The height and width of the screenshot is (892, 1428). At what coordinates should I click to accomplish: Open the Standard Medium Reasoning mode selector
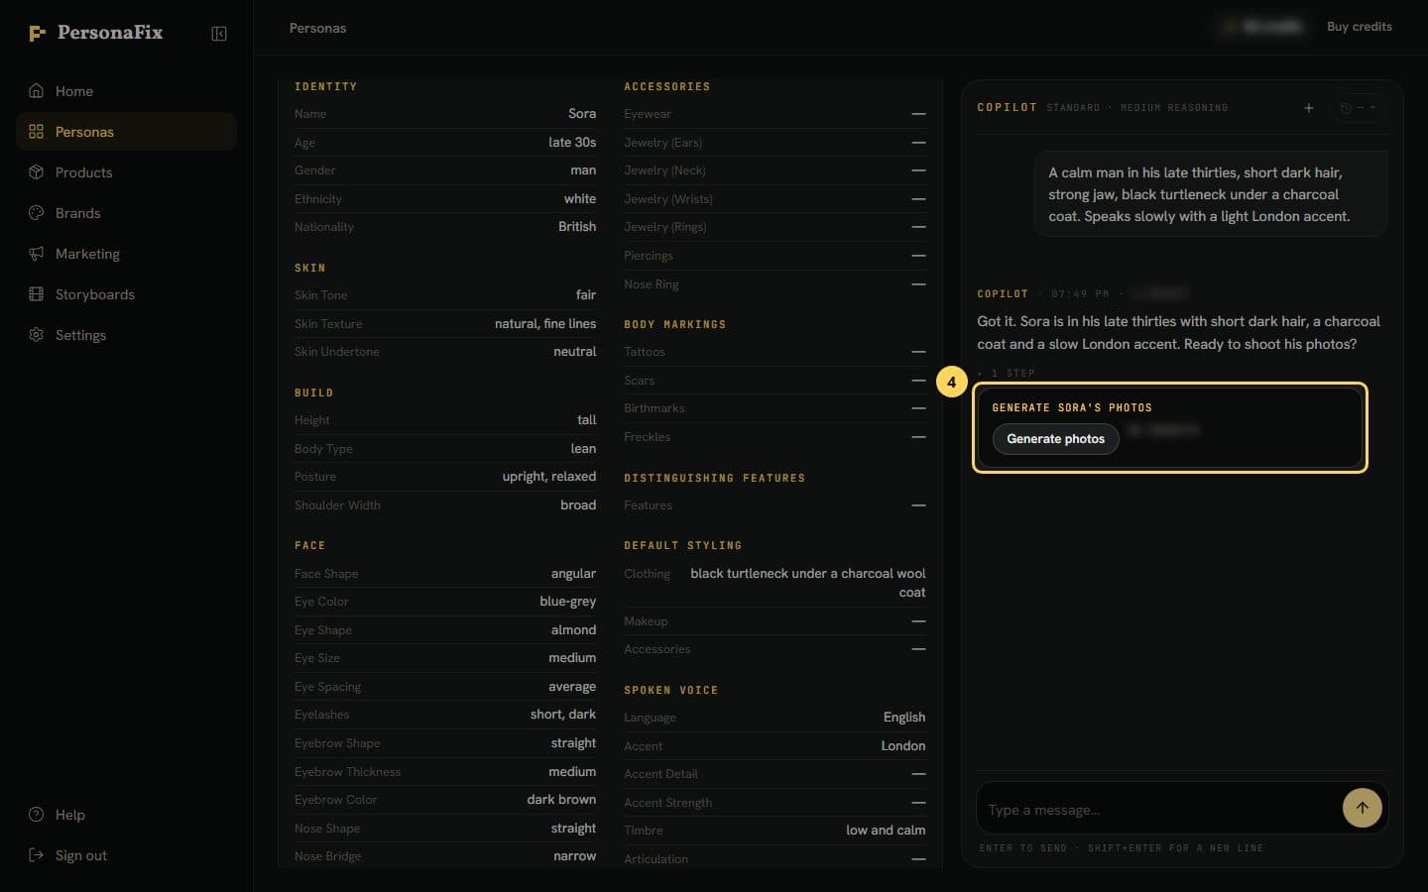(x=1137, y=108)
